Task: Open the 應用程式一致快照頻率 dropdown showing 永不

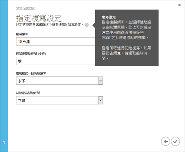Action: [59, 81]
